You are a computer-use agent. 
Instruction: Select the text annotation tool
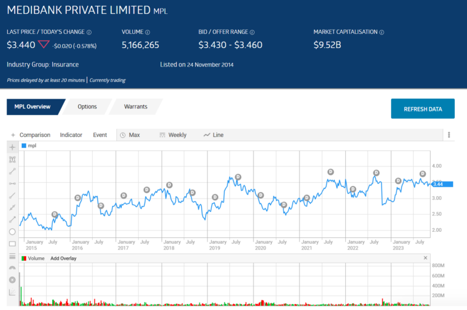(12, 160)
